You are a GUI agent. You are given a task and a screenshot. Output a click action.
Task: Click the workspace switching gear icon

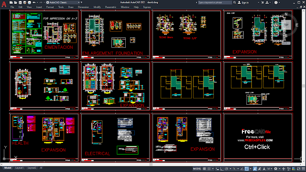pos(275,169)
